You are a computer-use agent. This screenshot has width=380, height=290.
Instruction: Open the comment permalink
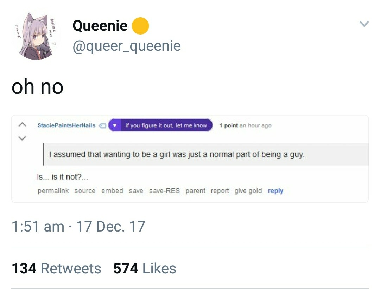point(53,191)
